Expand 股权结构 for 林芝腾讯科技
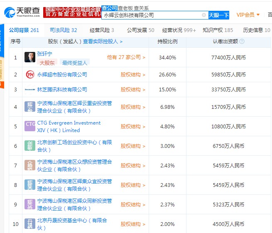Image resolution: width=272 pixels, height=233 pixels. (133, 90)
